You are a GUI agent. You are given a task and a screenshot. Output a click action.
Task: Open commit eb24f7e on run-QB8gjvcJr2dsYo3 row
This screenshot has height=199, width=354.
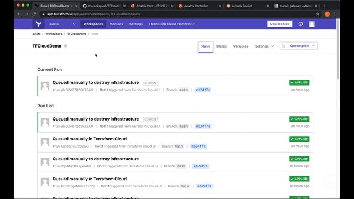[x=199, y=146]
